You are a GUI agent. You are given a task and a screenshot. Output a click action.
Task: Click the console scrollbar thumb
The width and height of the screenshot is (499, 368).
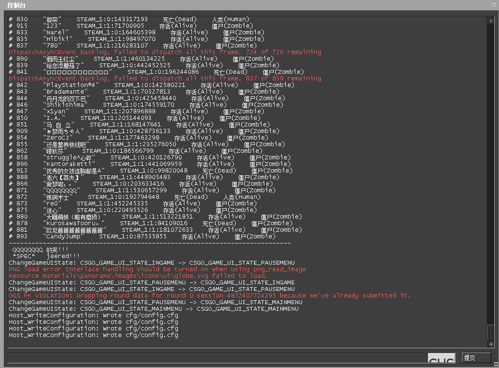click(491, 332)
